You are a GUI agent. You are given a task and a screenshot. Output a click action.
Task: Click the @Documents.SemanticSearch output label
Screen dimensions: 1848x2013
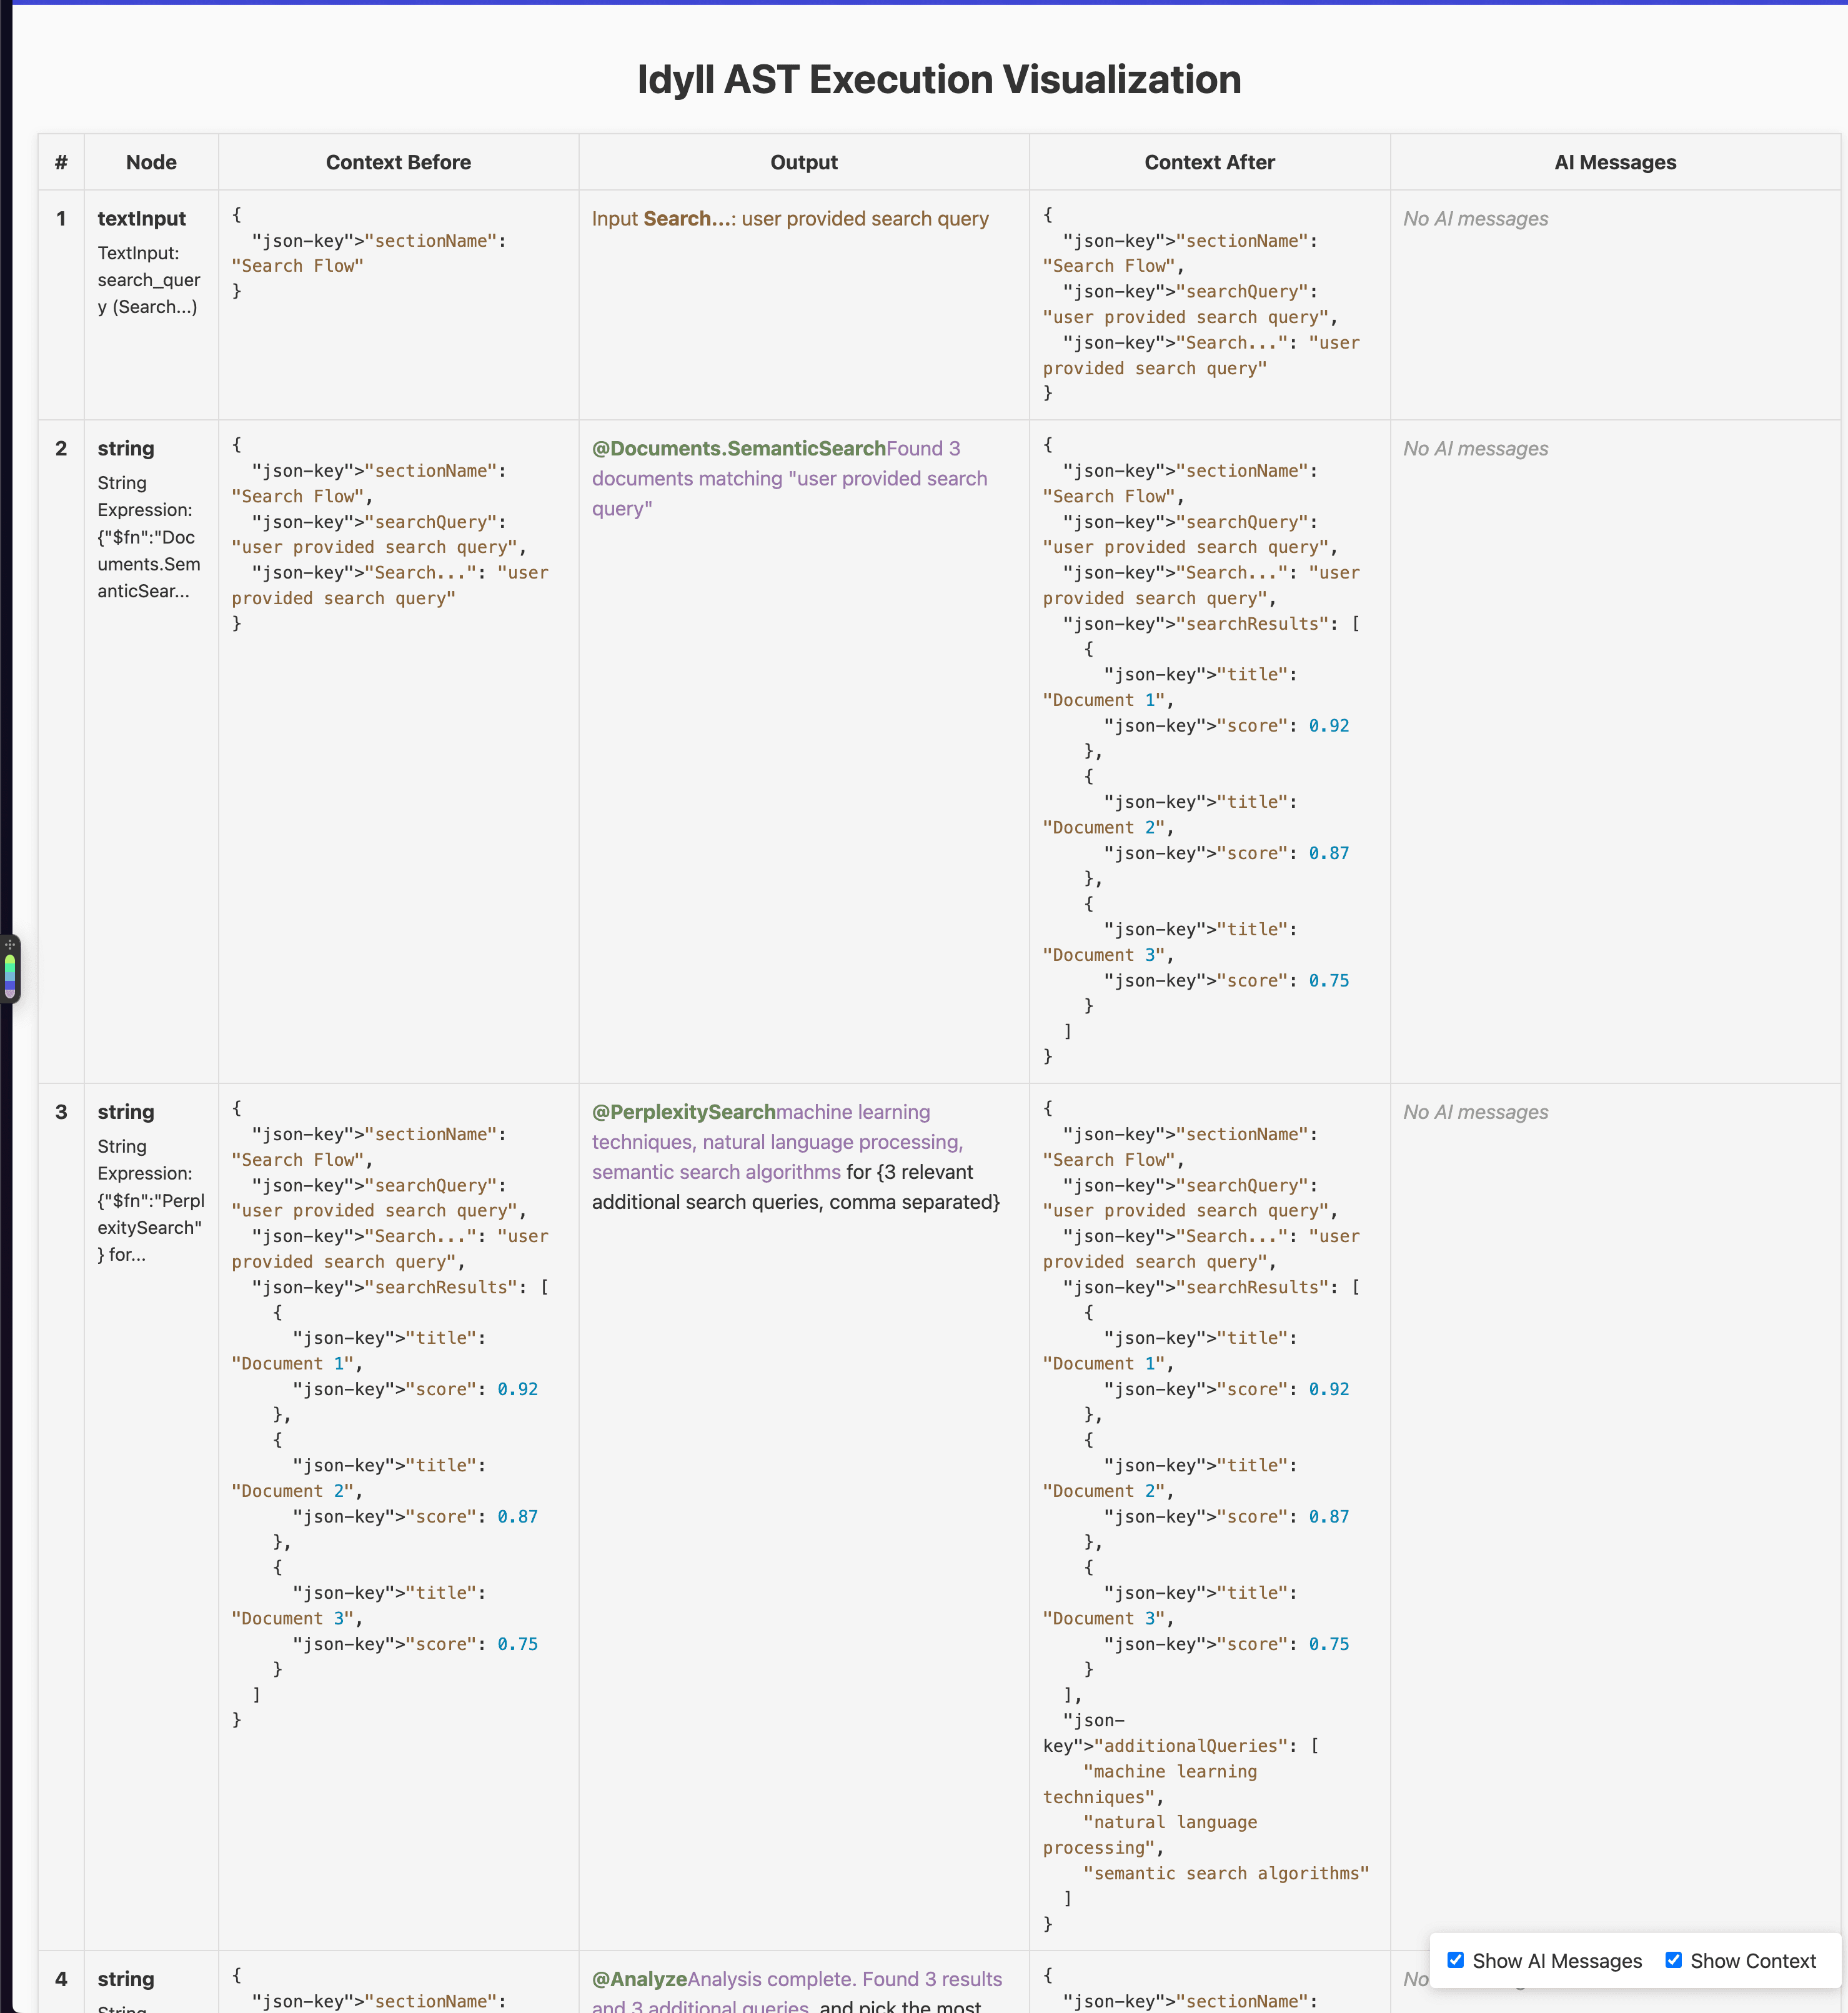[x=739, y=449]
